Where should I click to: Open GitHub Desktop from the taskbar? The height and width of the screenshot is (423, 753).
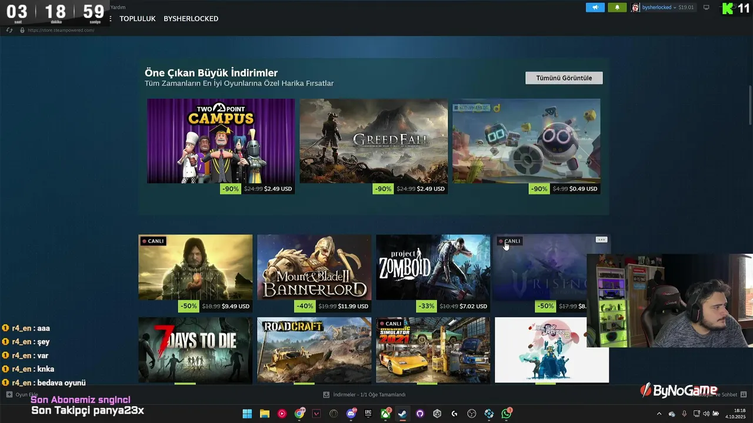pyautogui.click(x=420, y=414)
